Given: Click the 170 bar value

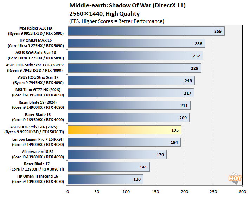Looking at the screenshot, I should click(160, 155).
